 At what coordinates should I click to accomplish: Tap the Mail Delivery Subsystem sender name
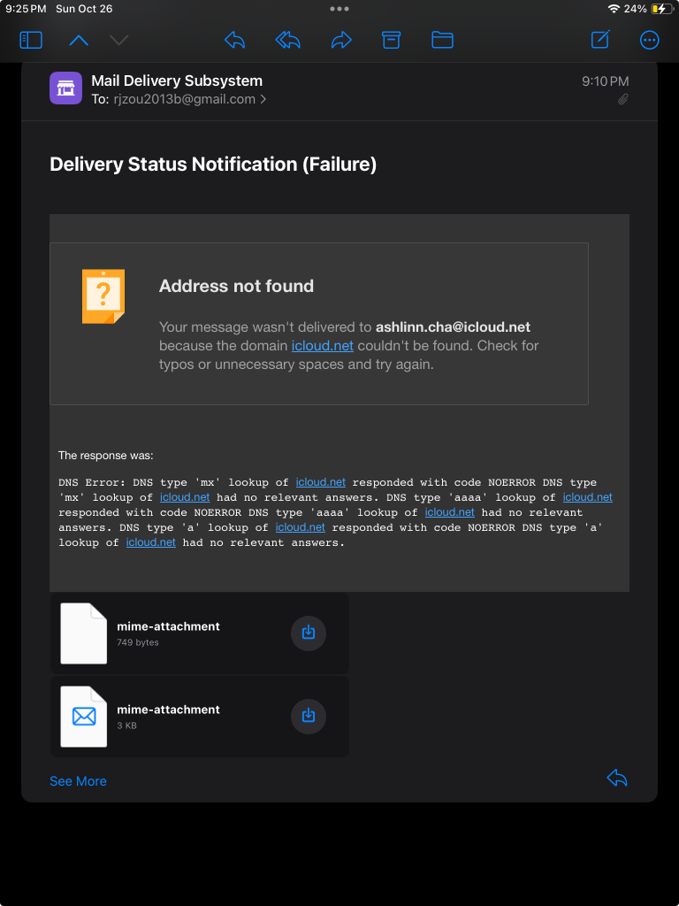click(x=177, y=81)
